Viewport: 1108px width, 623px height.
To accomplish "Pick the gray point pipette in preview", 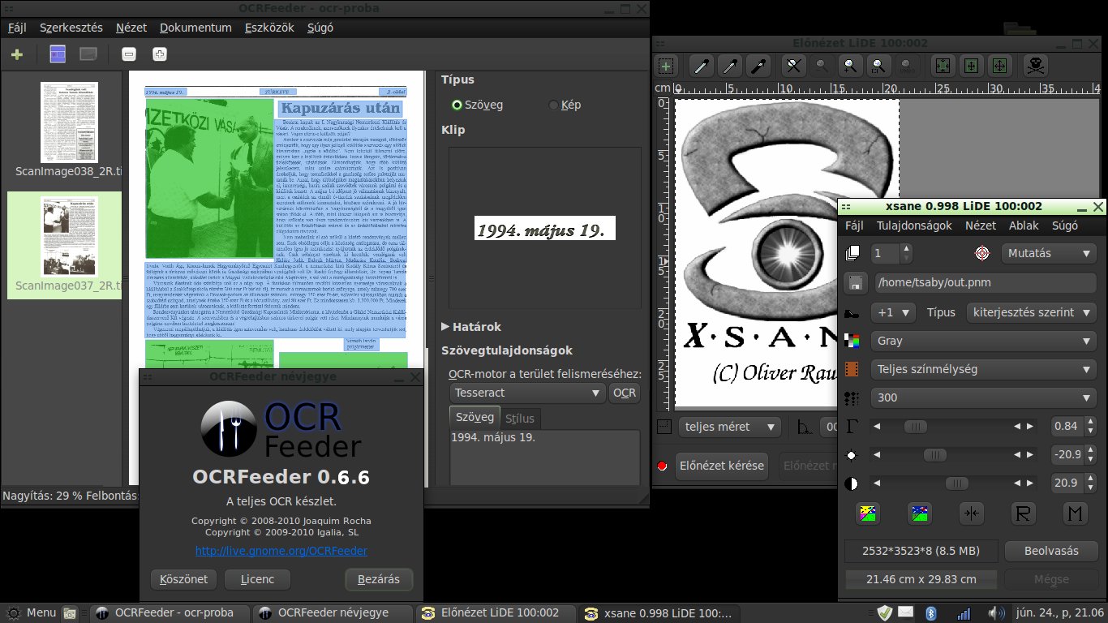I will coord(730,66).
